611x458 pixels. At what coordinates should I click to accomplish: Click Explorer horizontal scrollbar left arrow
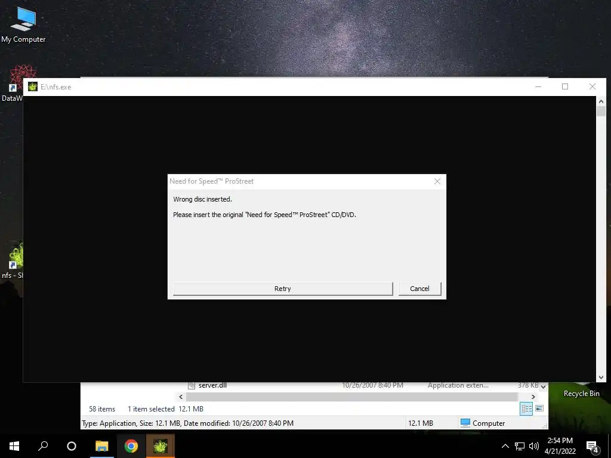pos(181,397)
